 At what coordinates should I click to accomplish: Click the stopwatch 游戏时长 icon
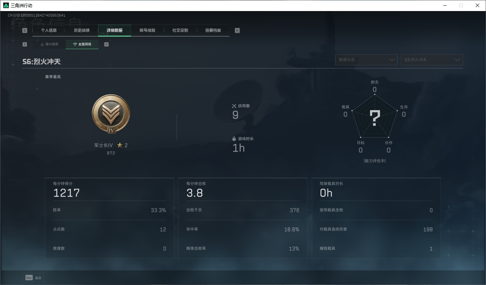pos(234,139)
